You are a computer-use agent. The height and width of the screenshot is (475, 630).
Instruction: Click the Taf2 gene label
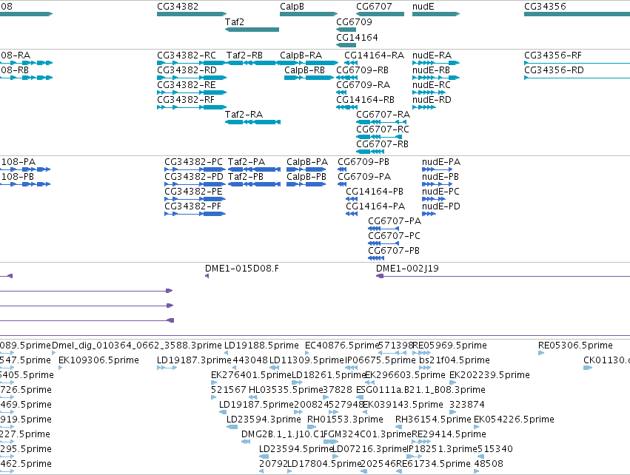pos(235,22)
